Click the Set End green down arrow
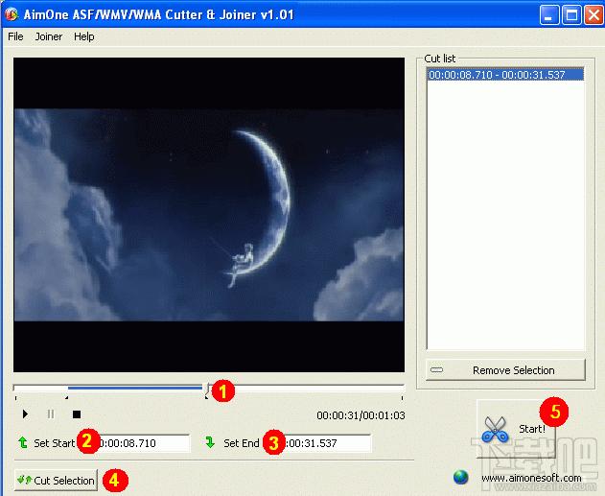605x496 pixels. (210, 442)
